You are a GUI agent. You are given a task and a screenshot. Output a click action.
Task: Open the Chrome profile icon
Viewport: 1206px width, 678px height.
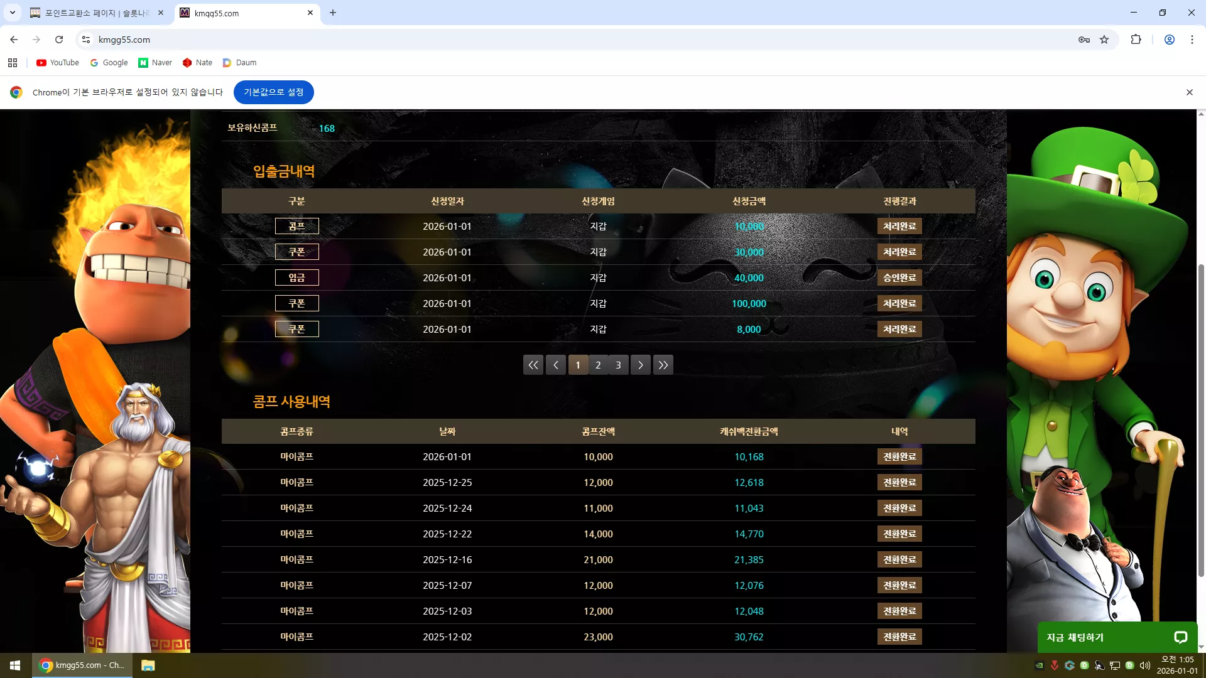pos(1170,40)
